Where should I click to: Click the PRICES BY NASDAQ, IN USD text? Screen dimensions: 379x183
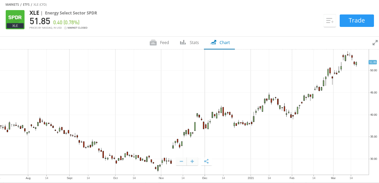tap(46, 28)
